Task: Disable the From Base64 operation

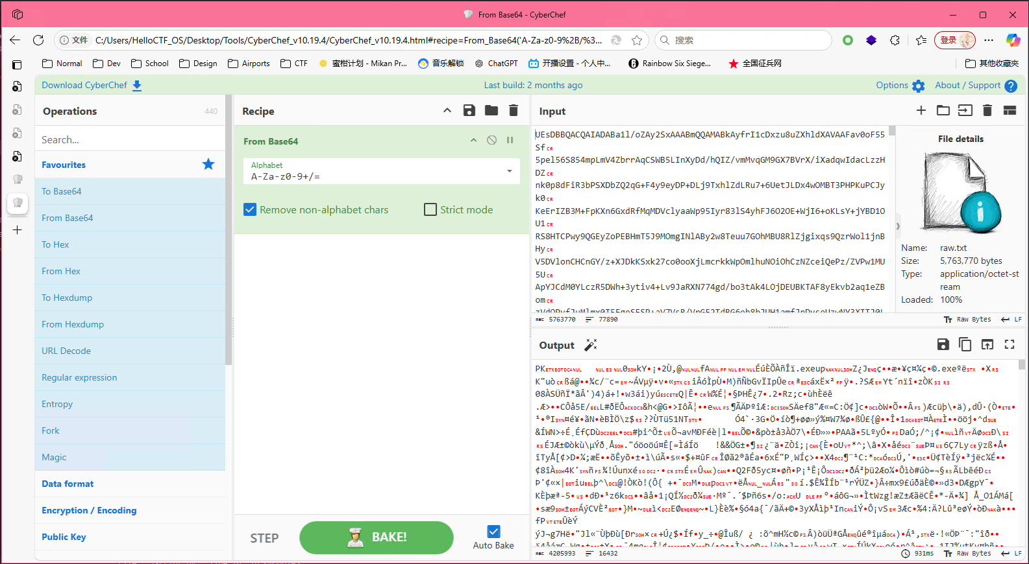Action: point(492,140)
